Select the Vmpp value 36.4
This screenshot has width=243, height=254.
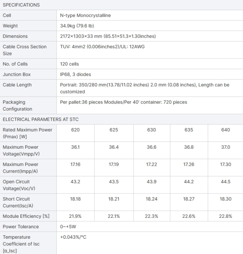coord(114,147)
